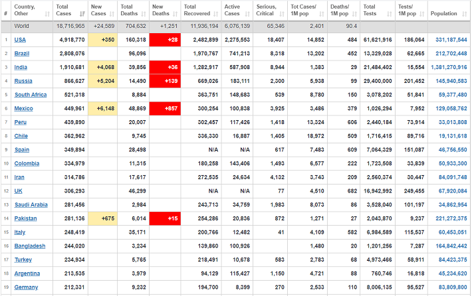Open the South Africa country link
This screenshot has width=472, height=296.
point(31,95)
